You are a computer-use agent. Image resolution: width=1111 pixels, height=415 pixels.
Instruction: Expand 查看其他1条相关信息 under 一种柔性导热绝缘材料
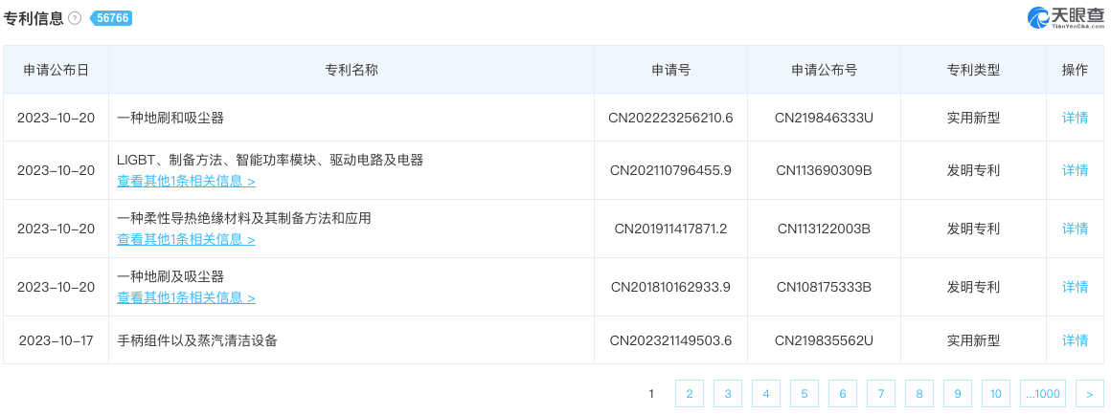click(186, 239)
